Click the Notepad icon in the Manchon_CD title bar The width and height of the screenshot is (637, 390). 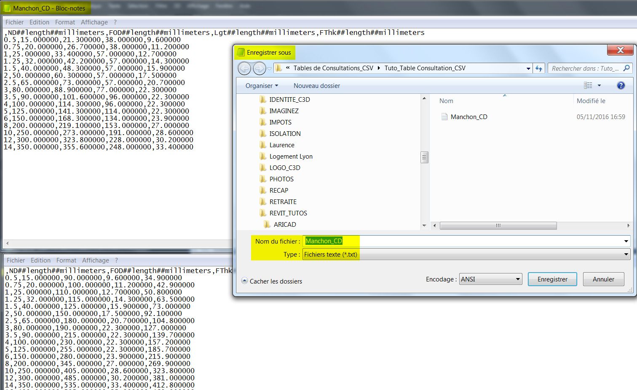(x=6, y=7)
